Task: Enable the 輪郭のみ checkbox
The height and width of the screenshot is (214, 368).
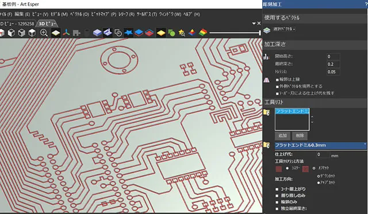Action: [277, 202]
